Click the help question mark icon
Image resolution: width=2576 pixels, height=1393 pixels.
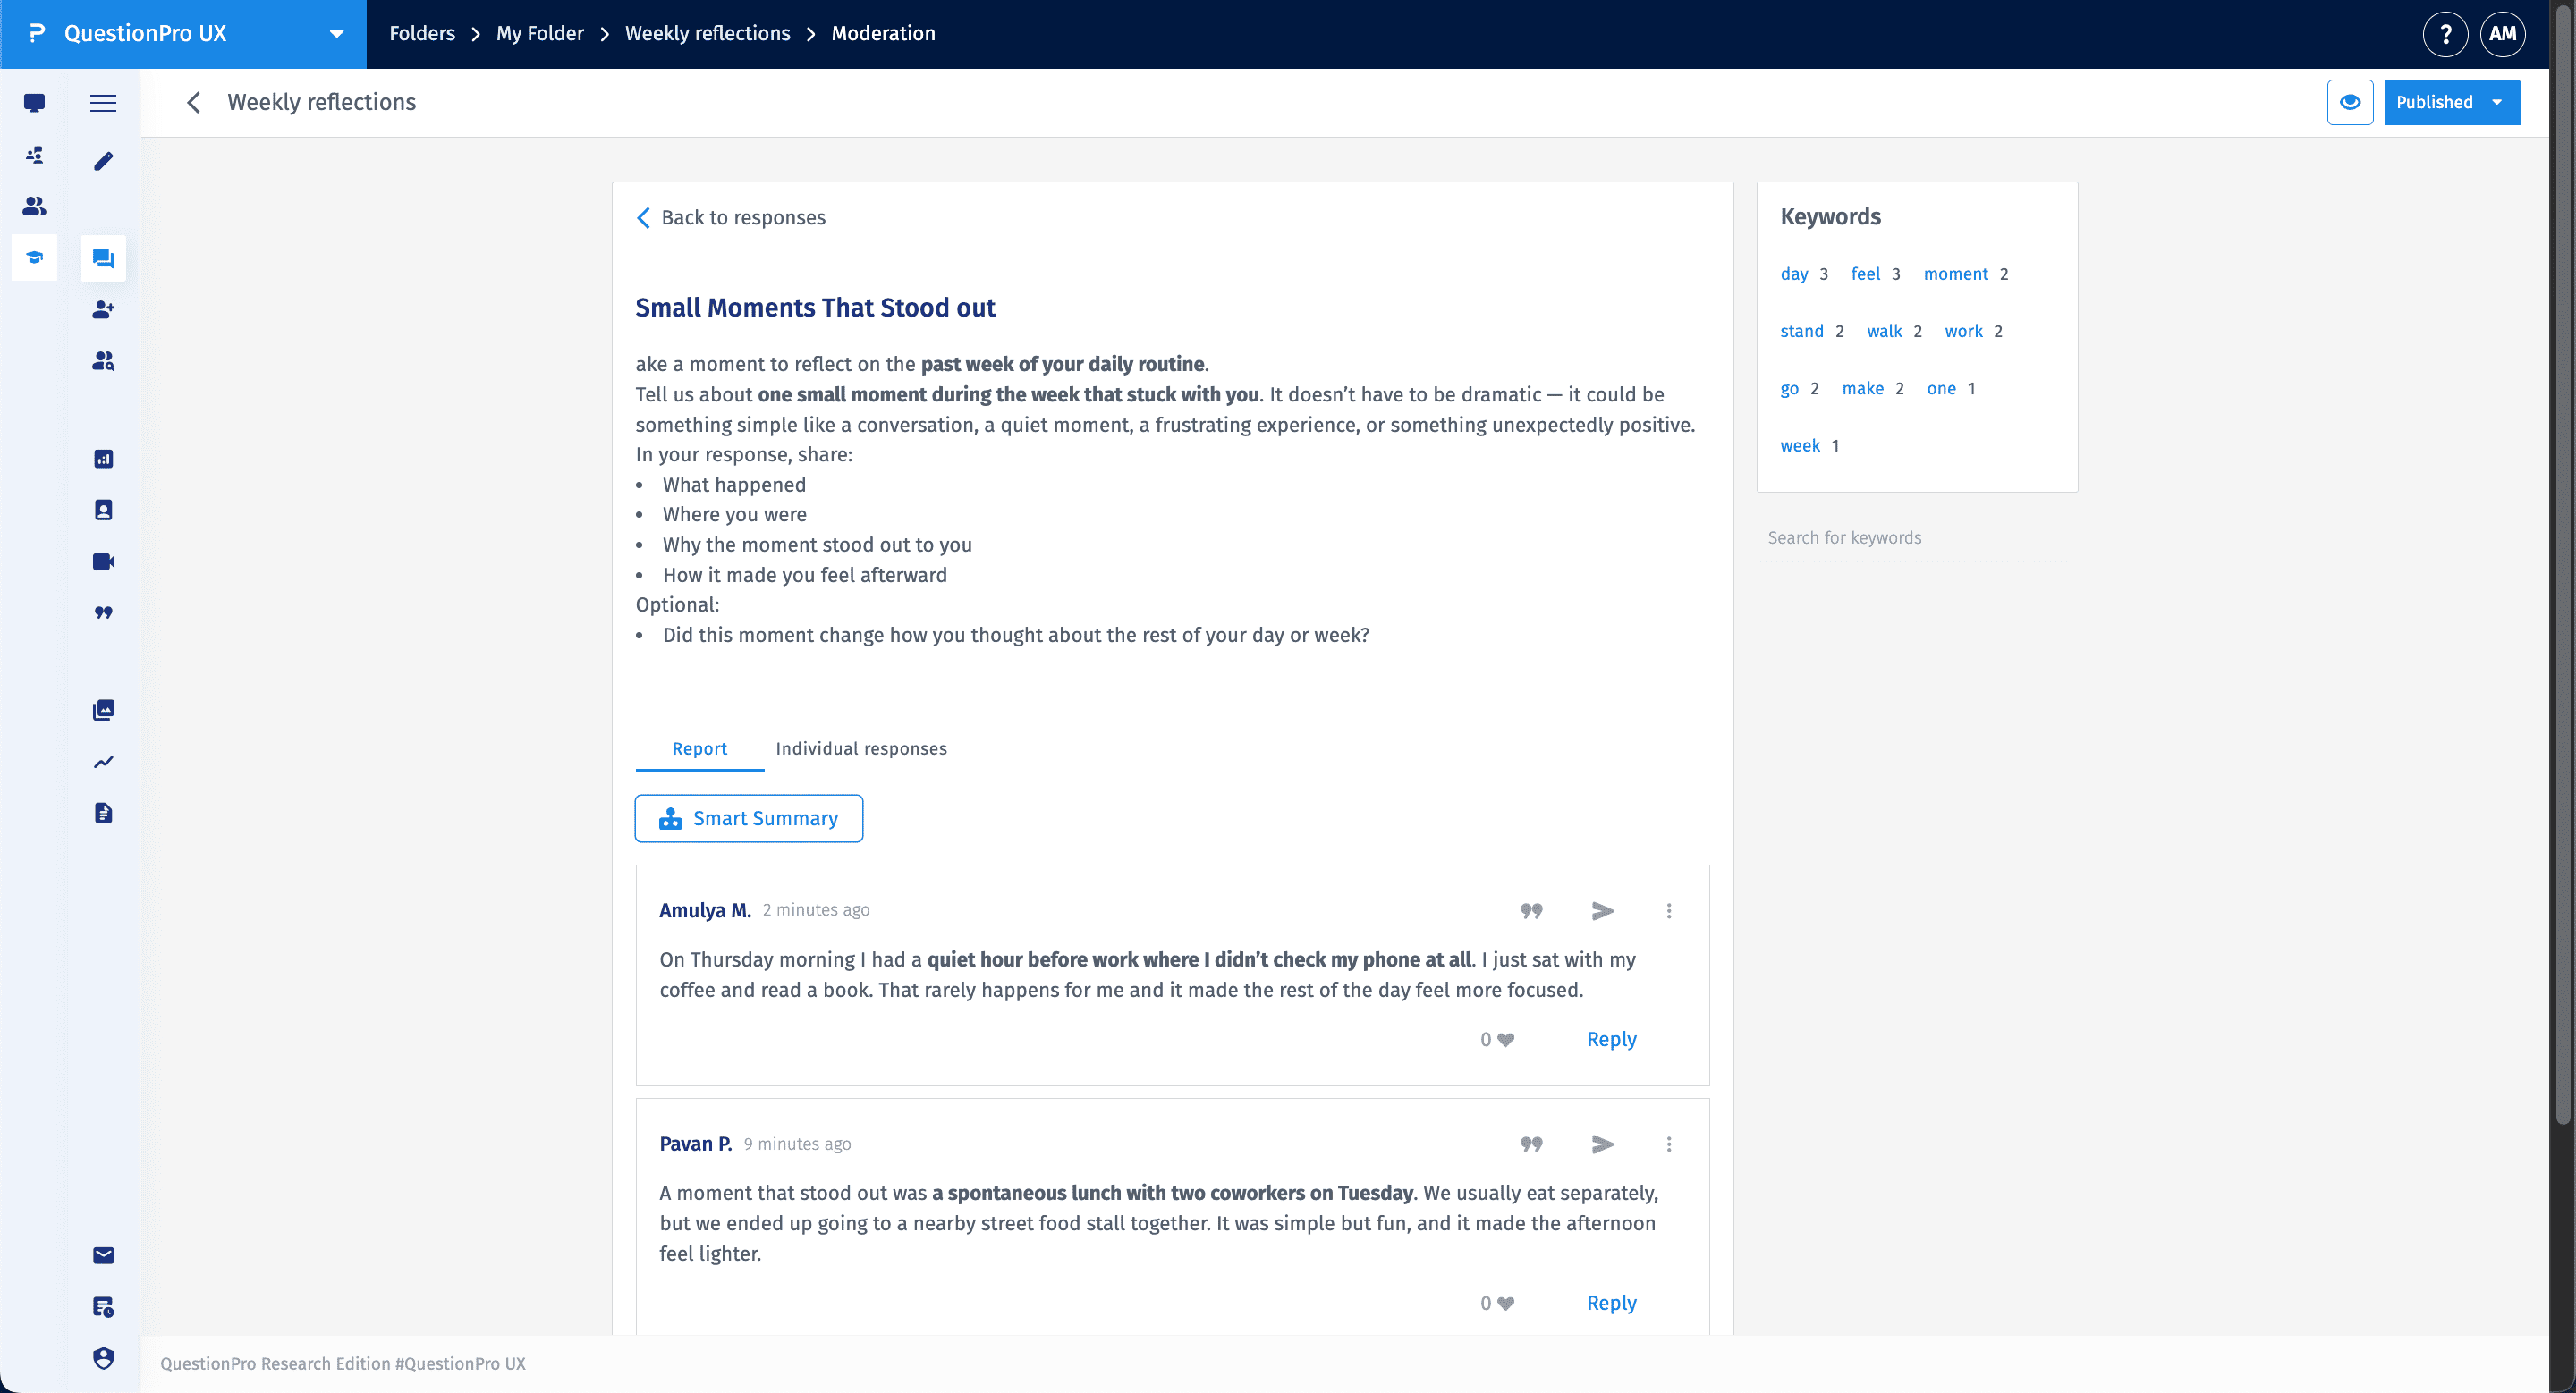point(2445,34)
